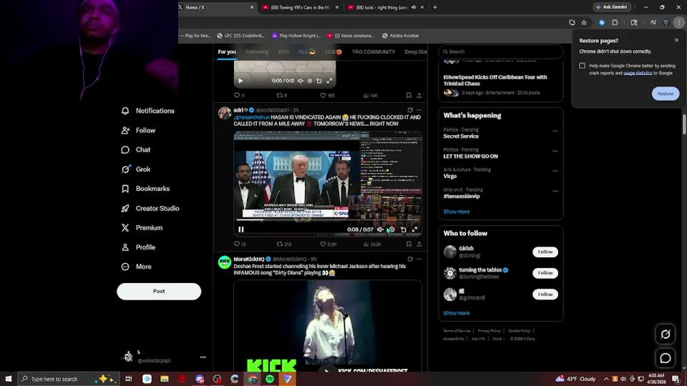Open account switcher dots beside @wokstarpapi
This screenshot has height=386, width=687.
pos(203,357)
